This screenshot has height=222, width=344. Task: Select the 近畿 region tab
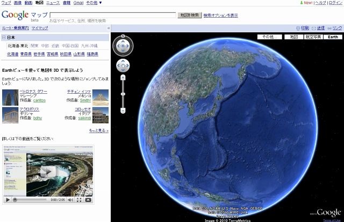click(55, 46)
